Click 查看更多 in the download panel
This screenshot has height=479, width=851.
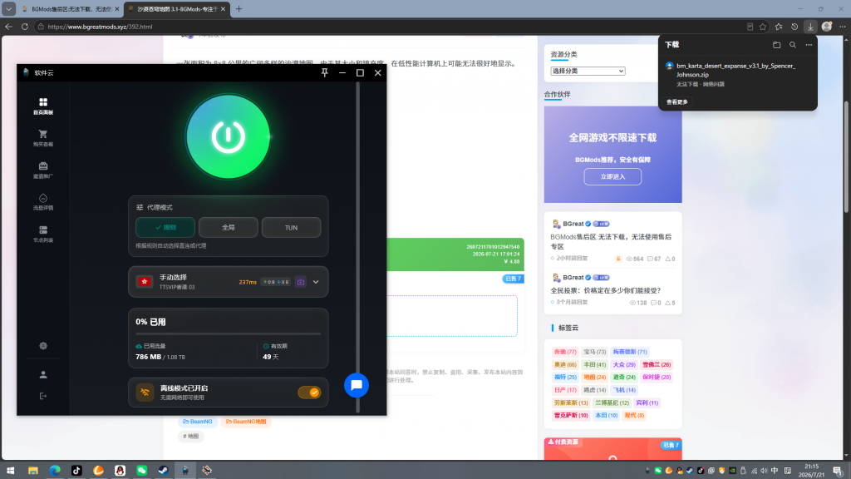coord(676,101)
